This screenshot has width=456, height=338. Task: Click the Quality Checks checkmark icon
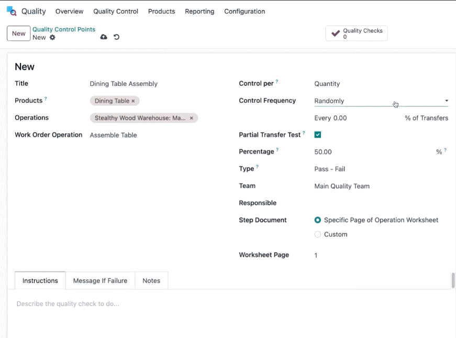pyautogui.click(x=335, y=33)
